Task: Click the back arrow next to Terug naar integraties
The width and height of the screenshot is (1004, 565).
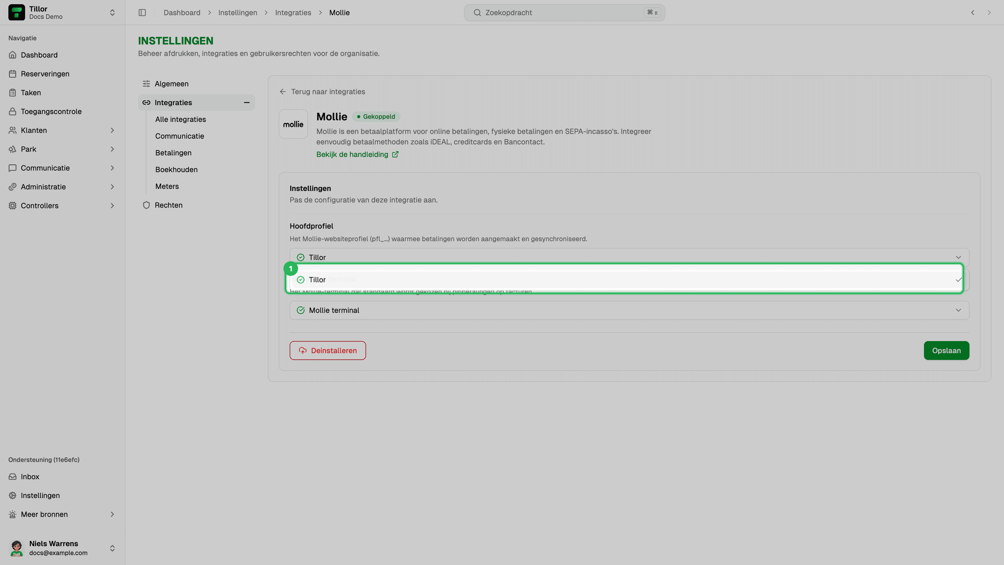Action: pos(283,92)
